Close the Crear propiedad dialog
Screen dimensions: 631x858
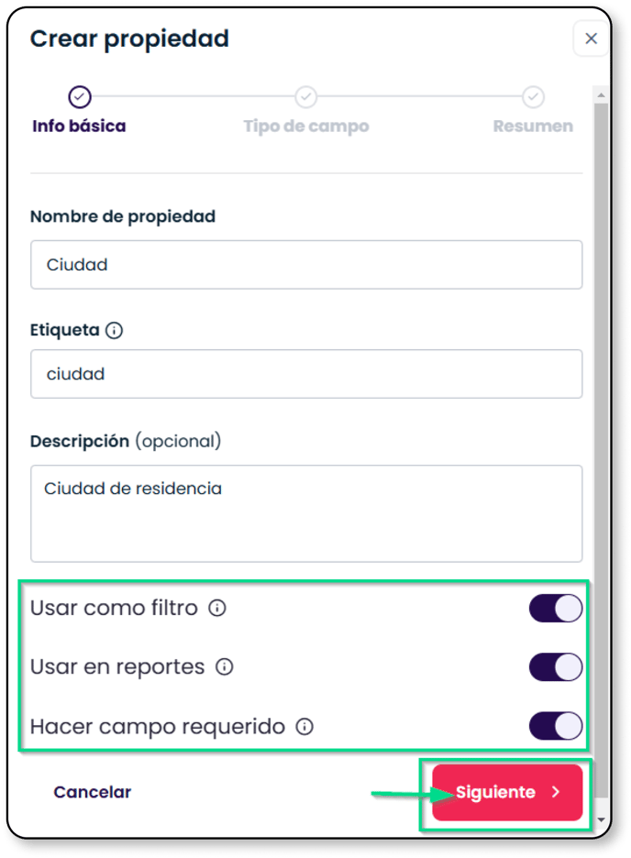click(x=591, y=38)
